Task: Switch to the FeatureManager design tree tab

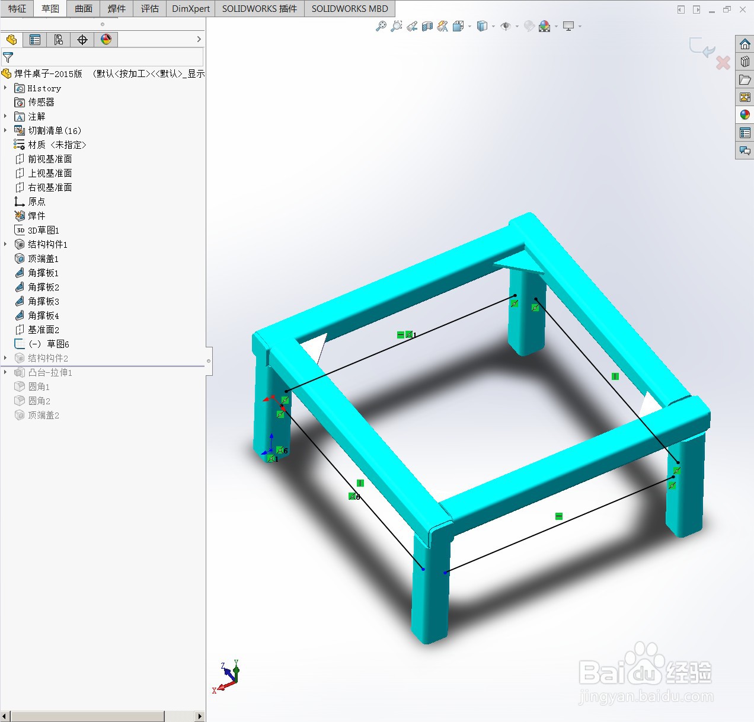Action: pos(11,40)
